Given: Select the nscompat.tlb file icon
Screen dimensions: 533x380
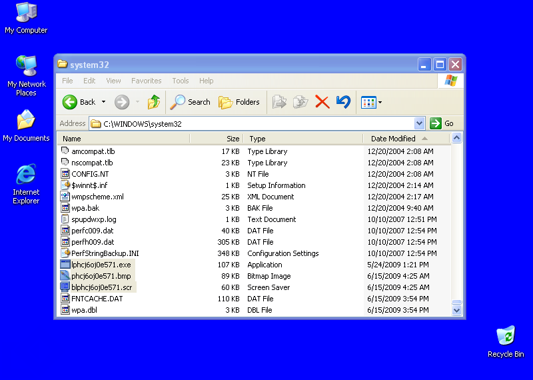Looking at the screenshot, I should [65, 163].
